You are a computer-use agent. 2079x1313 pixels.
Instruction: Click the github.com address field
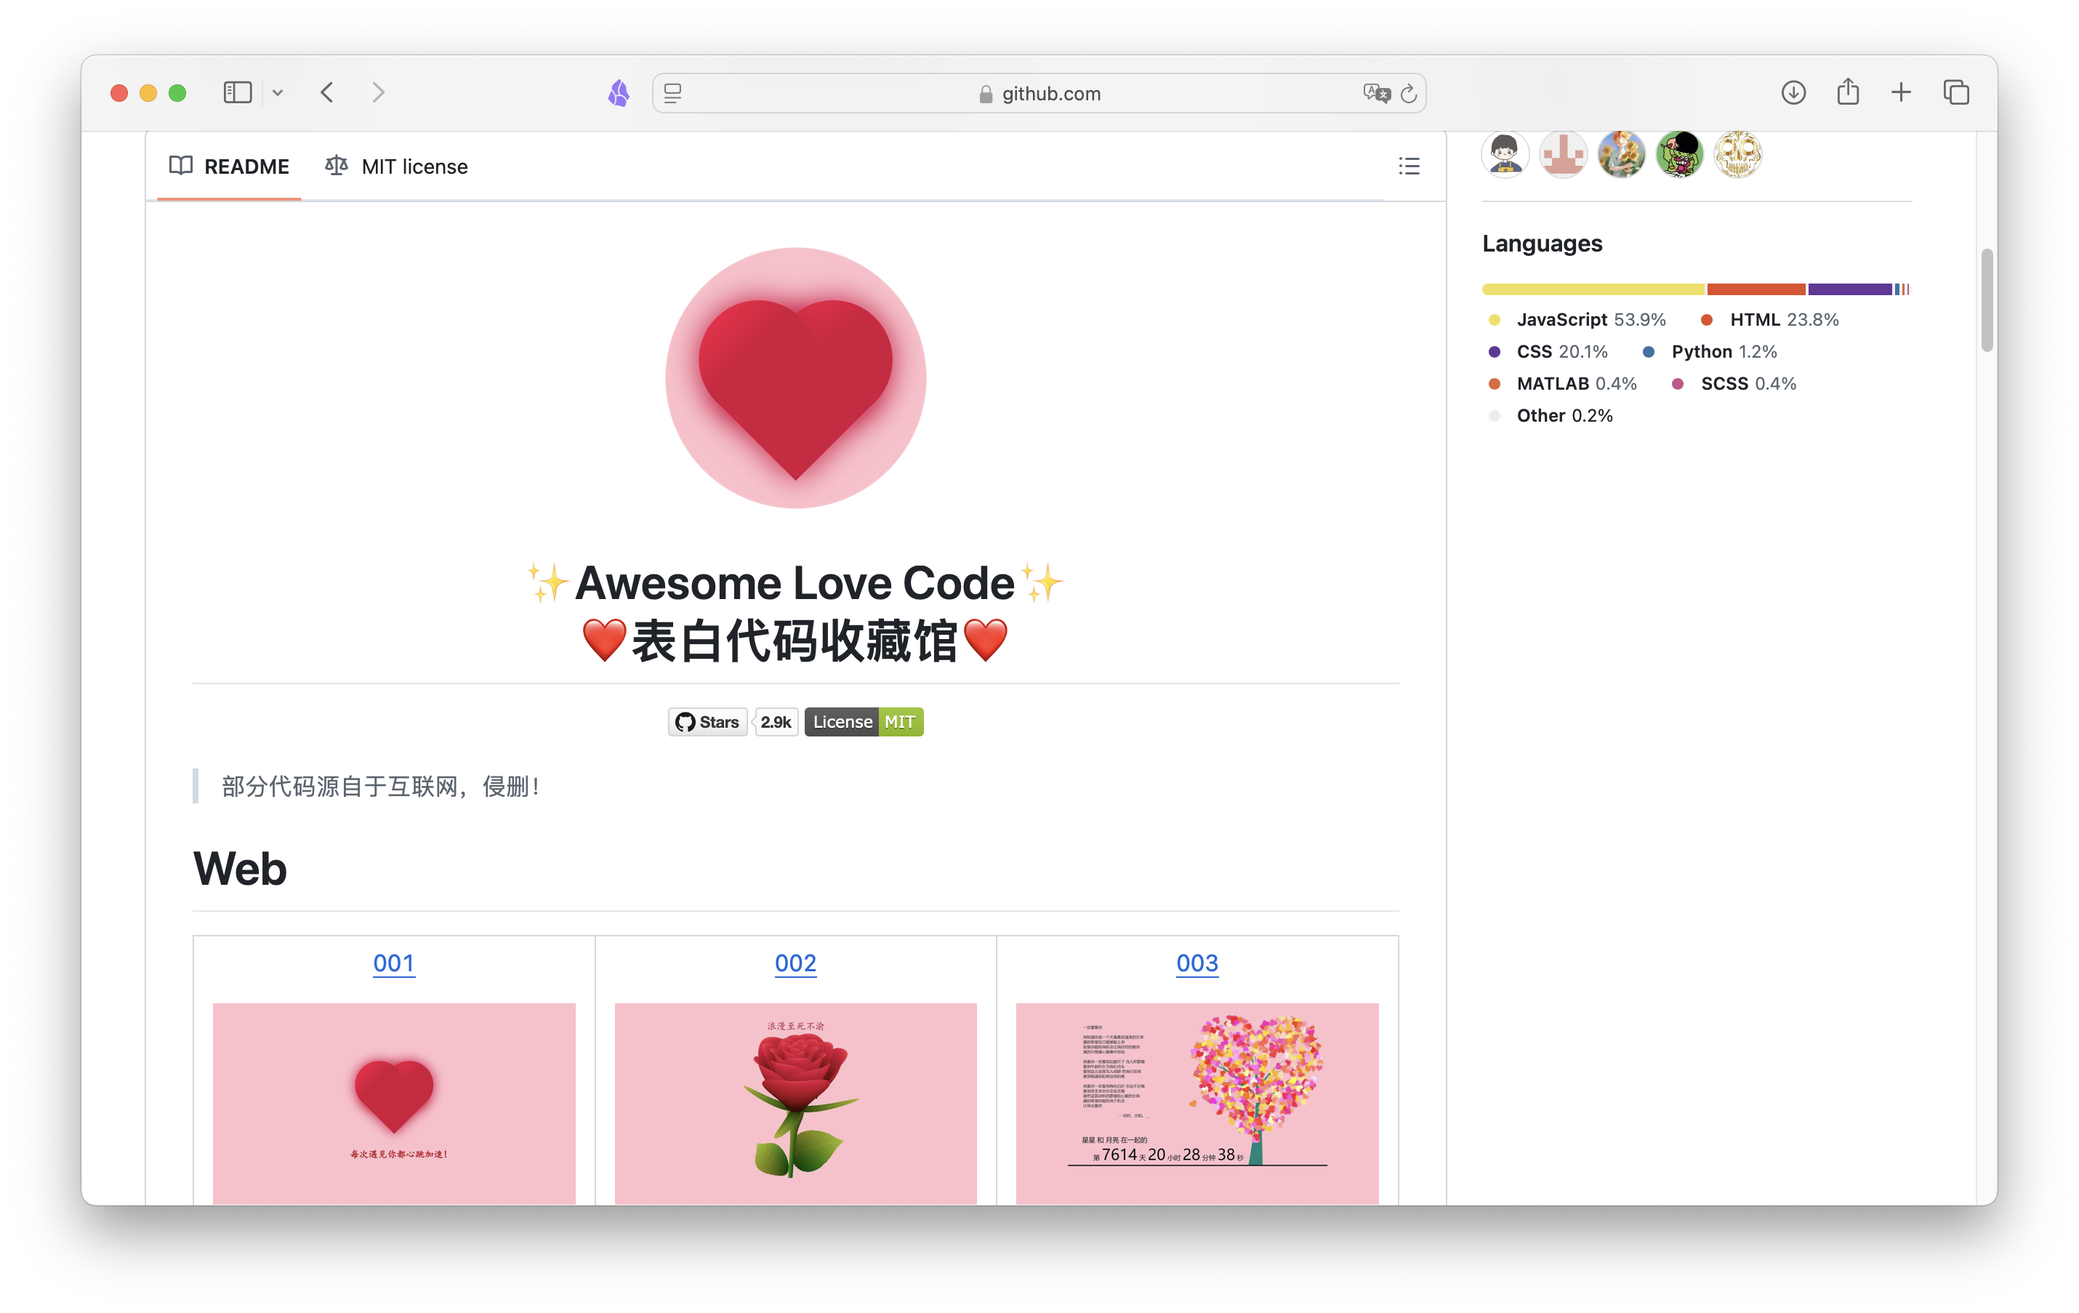tap(1039, 93)
